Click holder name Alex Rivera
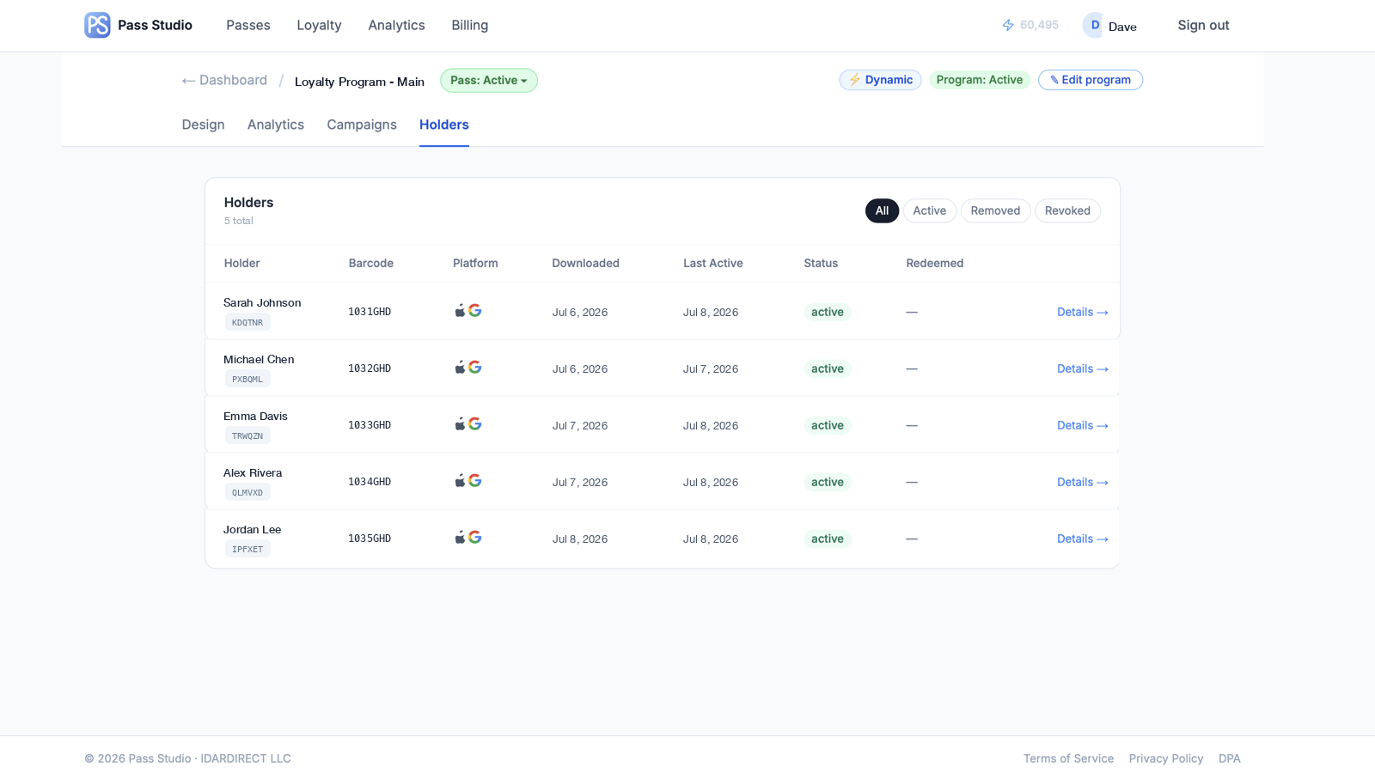The image size is (1375, 773). [253, 473]
